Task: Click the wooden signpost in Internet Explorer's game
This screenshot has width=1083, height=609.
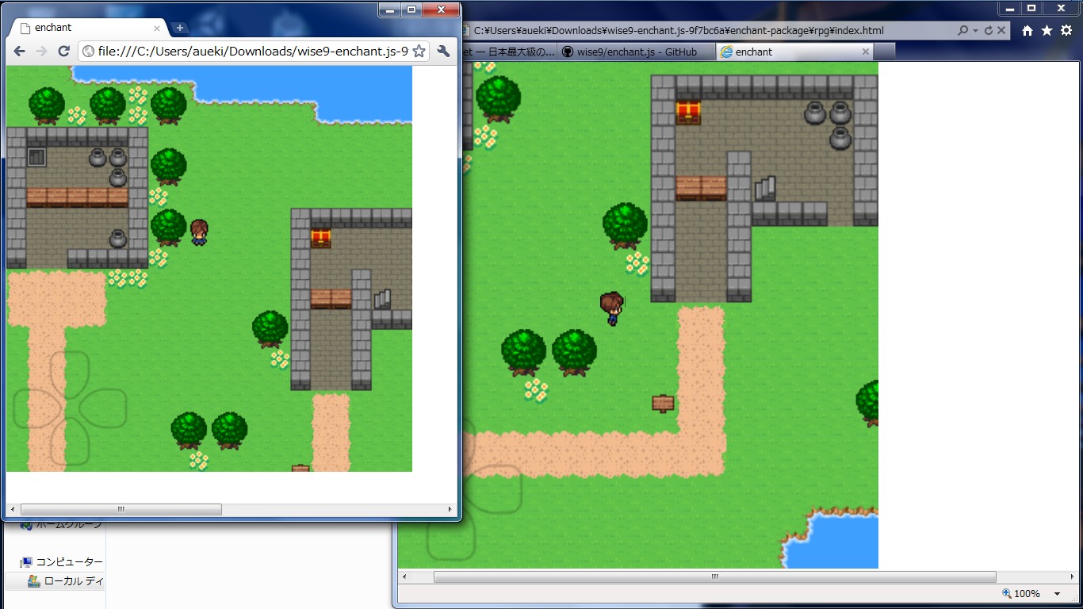Action: click(x=663, y=404)
